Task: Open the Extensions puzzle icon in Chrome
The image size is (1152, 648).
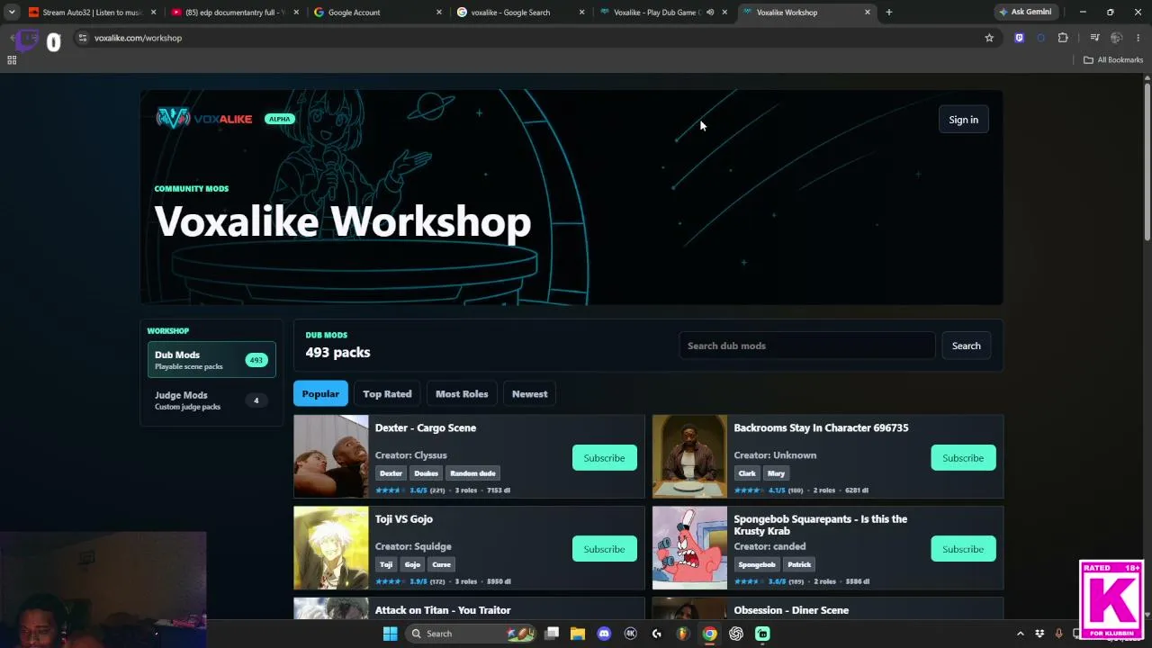Action: [x=1063, y=38]
